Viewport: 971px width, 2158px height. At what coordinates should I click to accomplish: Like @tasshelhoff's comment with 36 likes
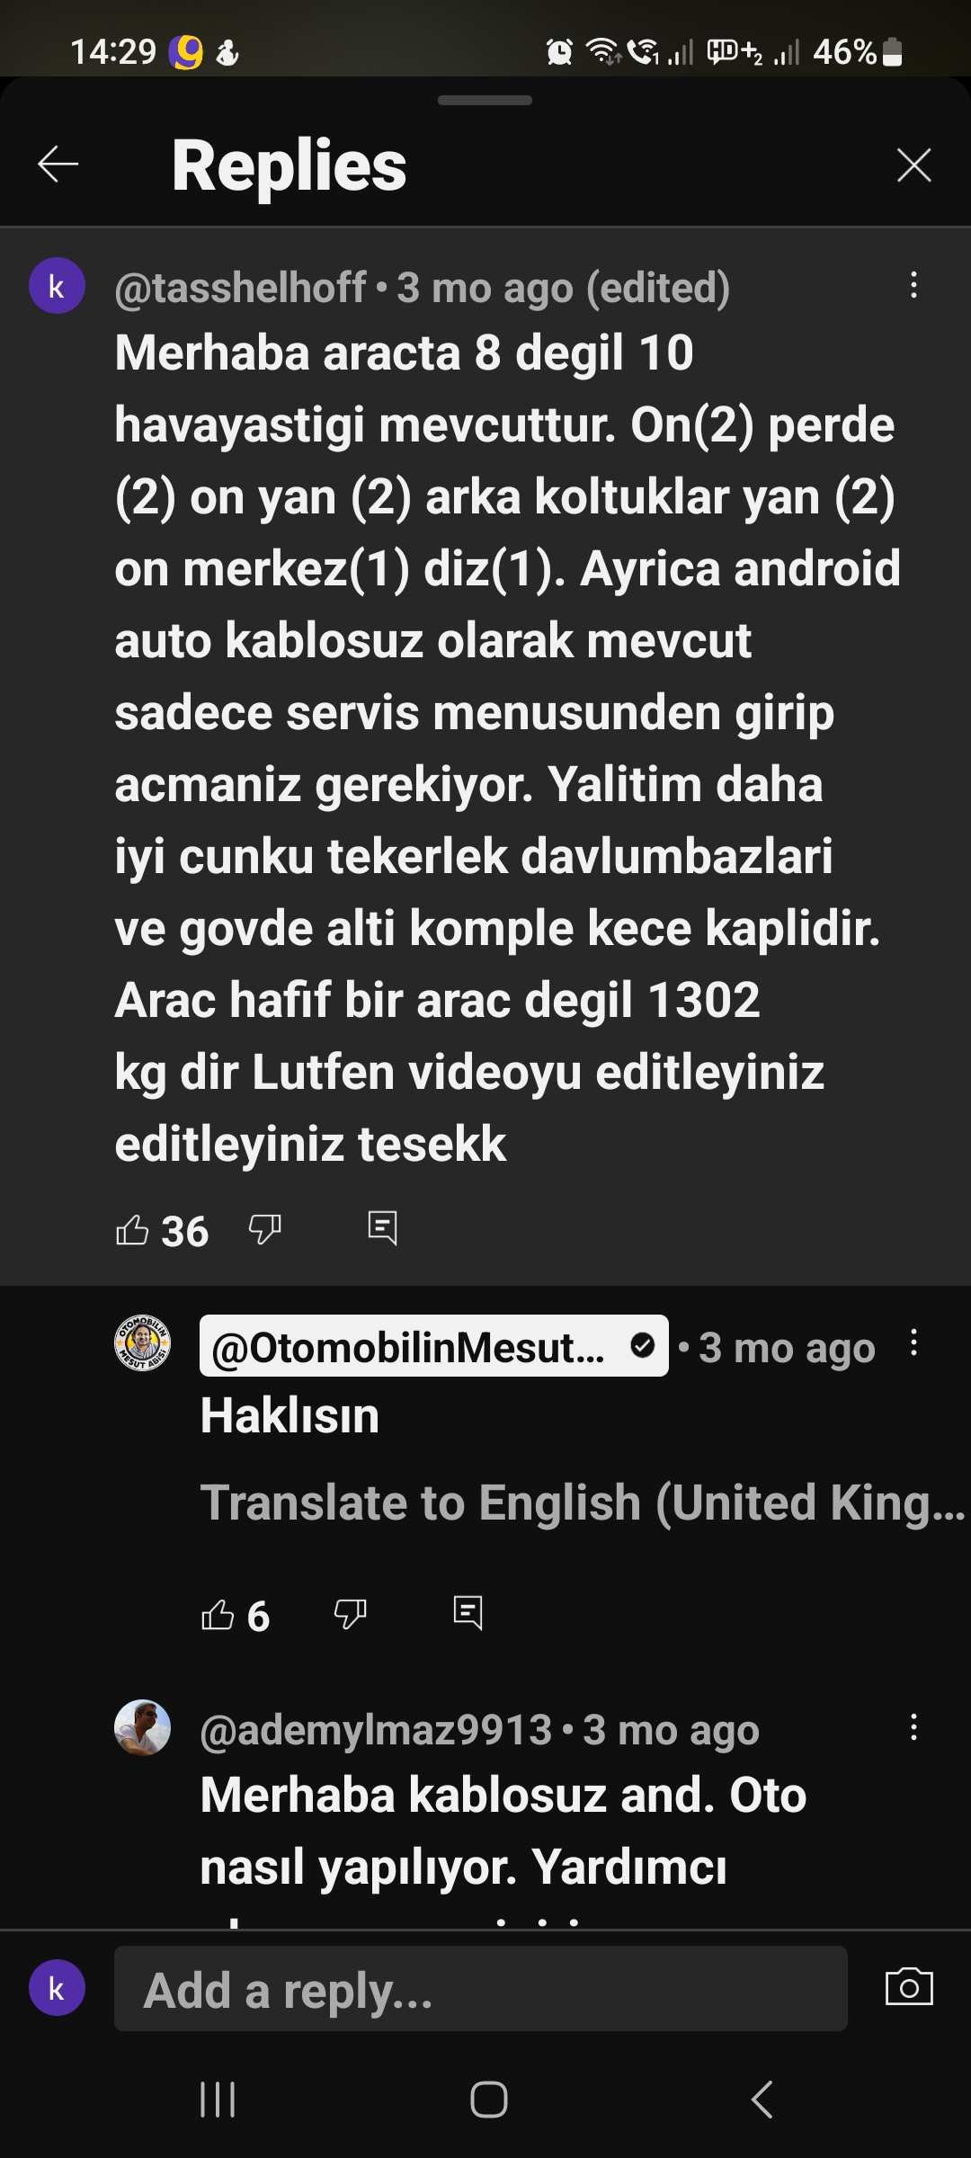[x=132, y=1229]
